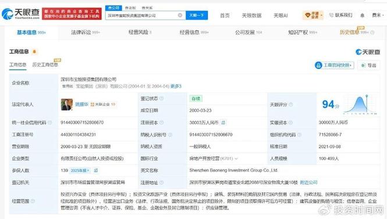387x219 pixels.
Task: Select the 查公司 search tab
Action: pos(113,8)
